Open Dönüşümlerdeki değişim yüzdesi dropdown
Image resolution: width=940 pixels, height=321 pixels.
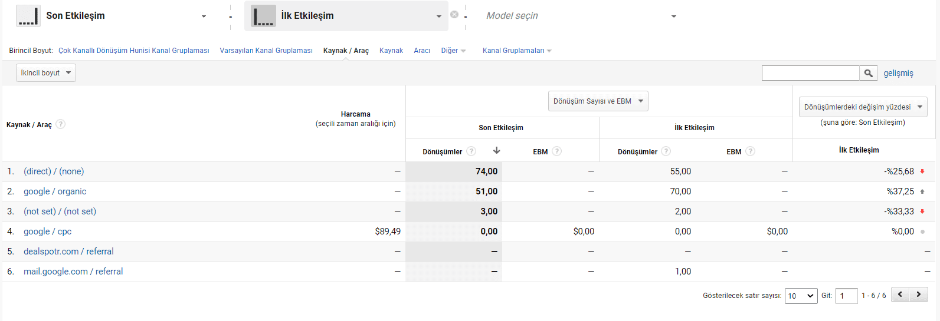coord(863,107)
